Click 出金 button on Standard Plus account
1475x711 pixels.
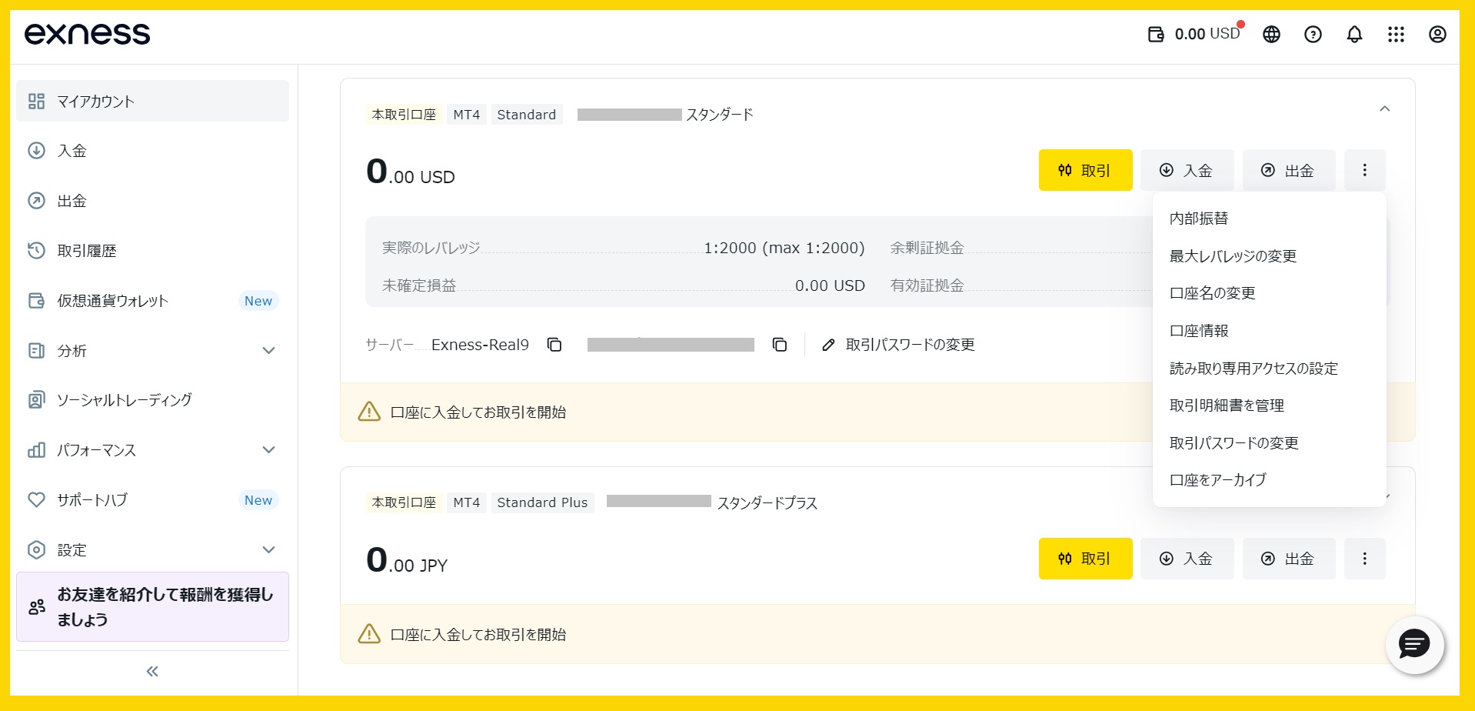click(x=1289, y=559)
